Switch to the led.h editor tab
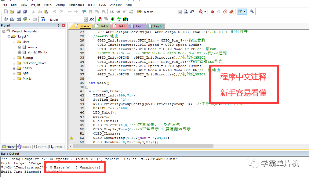Image resolution: width=309 pixels, height=177 pixels. pos(102,26)
